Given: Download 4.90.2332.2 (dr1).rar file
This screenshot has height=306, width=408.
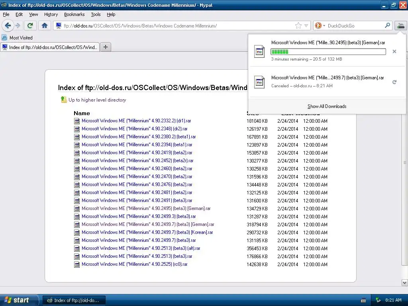Looking at the screenshot, I should tap(136, 121).
